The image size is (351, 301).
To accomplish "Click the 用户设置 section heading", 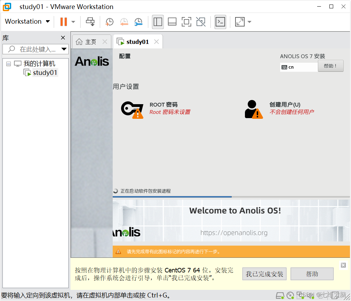I will pos(126,86).
